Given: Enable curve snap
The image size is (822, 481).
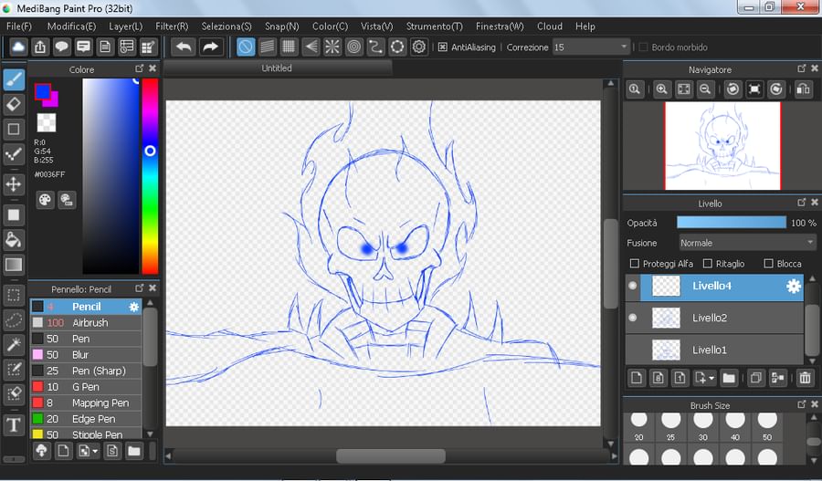Looking at the screenshot, I should (375, 47).
